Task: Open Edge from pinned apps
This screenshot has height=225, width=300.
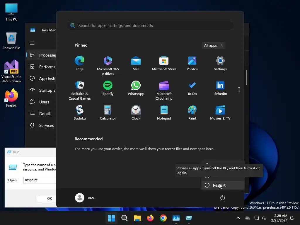Action: (x=80, y=64)
